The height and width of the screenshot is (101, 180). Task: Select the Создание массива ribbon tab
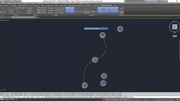pos(107,5)
